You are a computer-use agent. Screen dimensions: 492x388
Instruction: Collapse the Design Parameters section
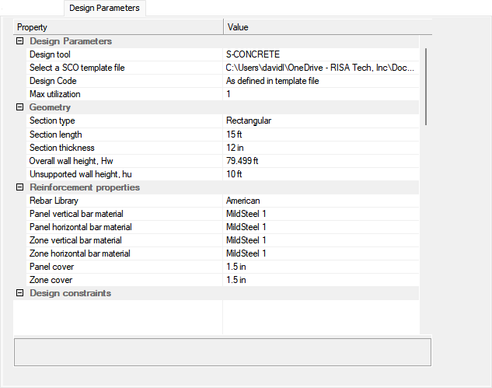pyautogui.click(x=19, y=41)
